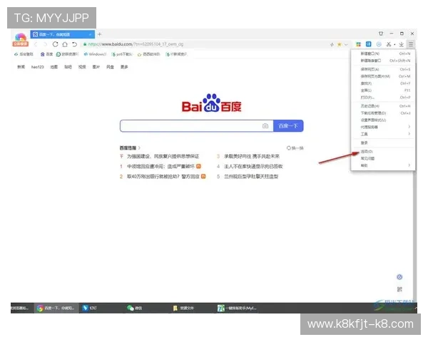Open the small arrow next to scissors
Screen dimensions: 428x342
(394, 44)
